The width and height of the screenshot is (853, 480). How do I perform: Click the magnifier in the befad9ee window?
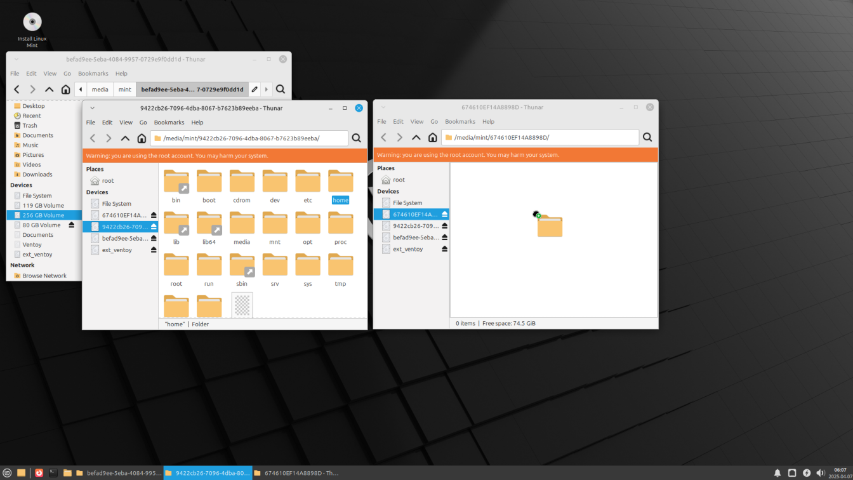tap(281, 90)
